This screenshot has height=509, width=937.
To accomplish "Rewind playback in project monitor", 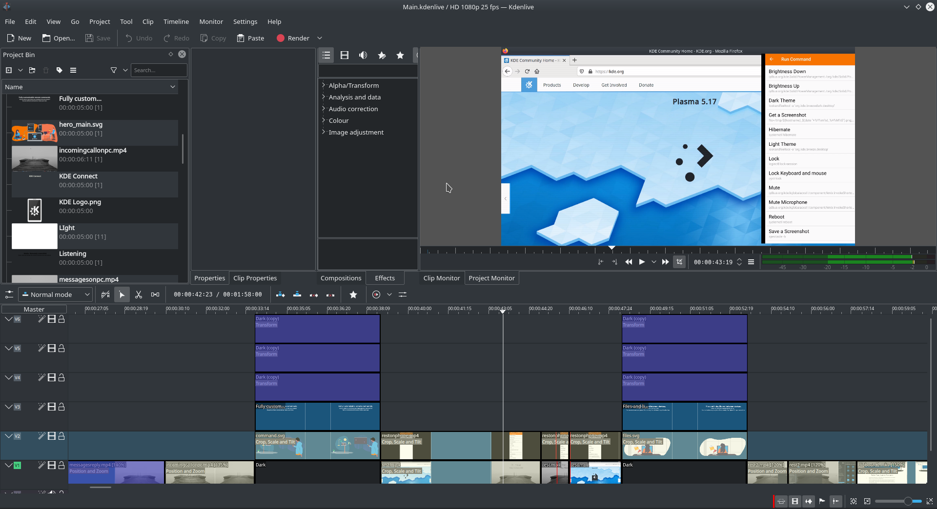I will (629, 262).
